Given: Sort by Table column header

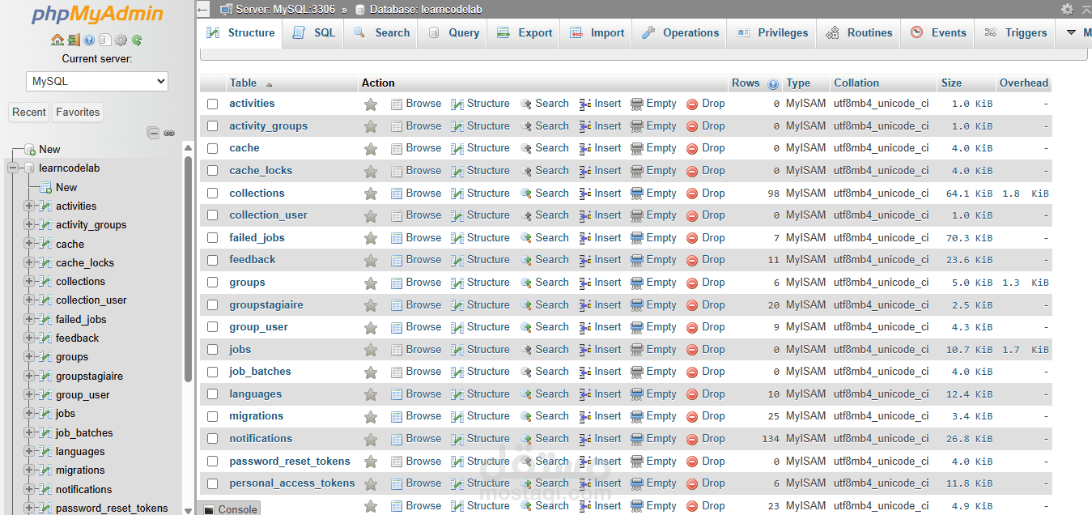Looking at the screenshot, I should pyautogui.click(x=243, y=83).
